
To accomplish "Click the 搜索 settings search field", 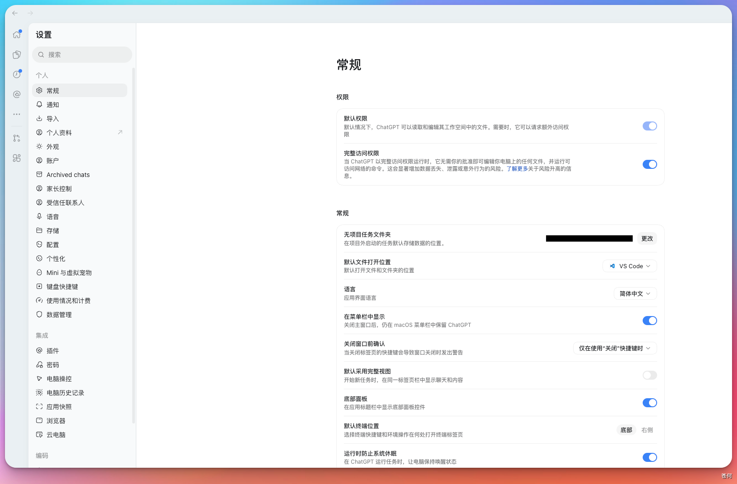I will coord(82,55).
